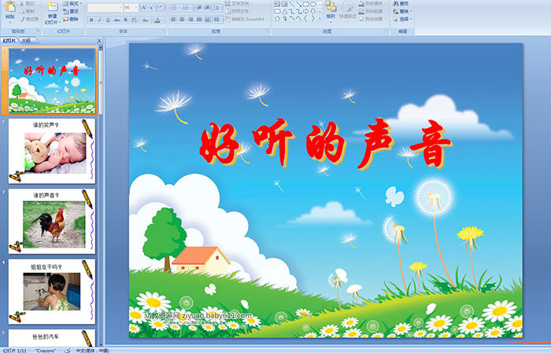Select slide 3 thumbnail with rooster

pyautogui.click(x=52, y=222)
